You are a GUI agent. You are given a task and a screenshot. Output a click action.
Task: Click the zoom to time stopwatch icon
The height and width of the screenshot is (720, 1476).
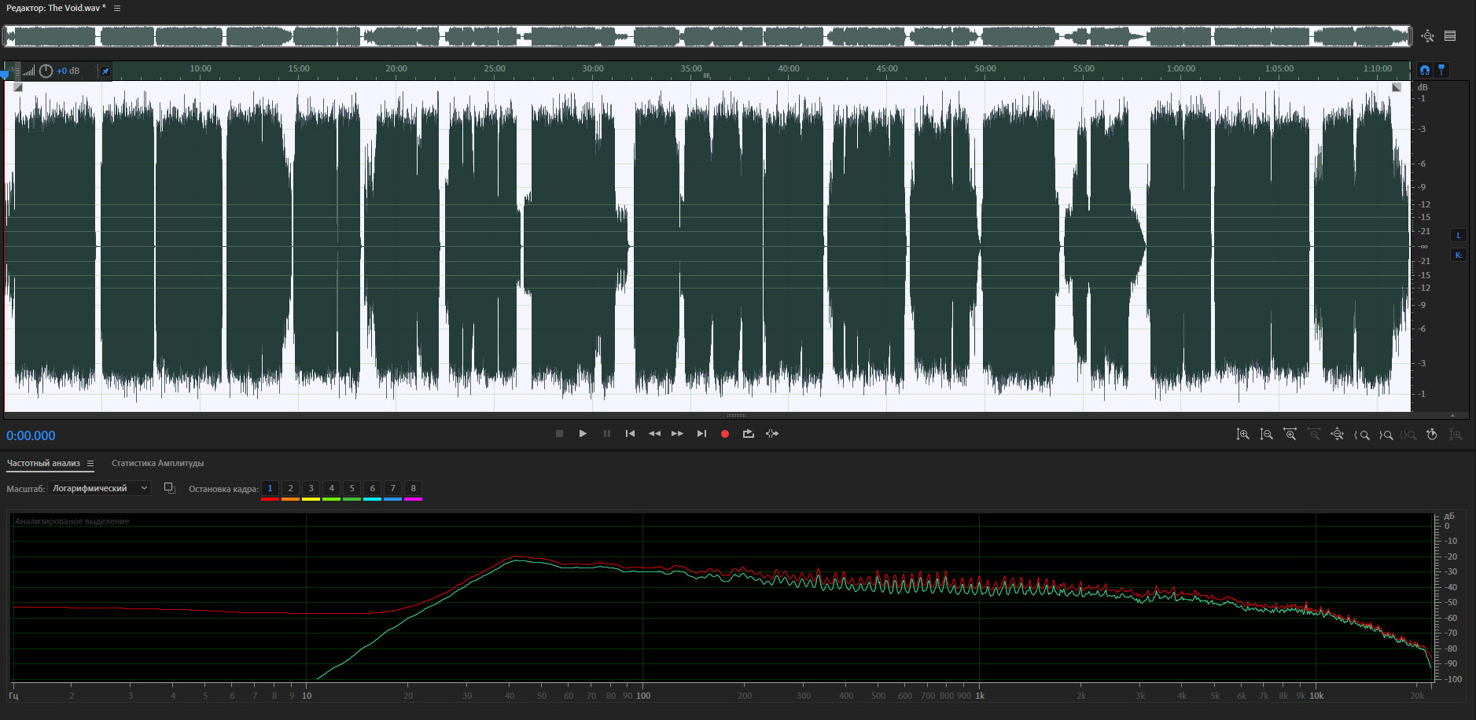tap(1432, 435)
